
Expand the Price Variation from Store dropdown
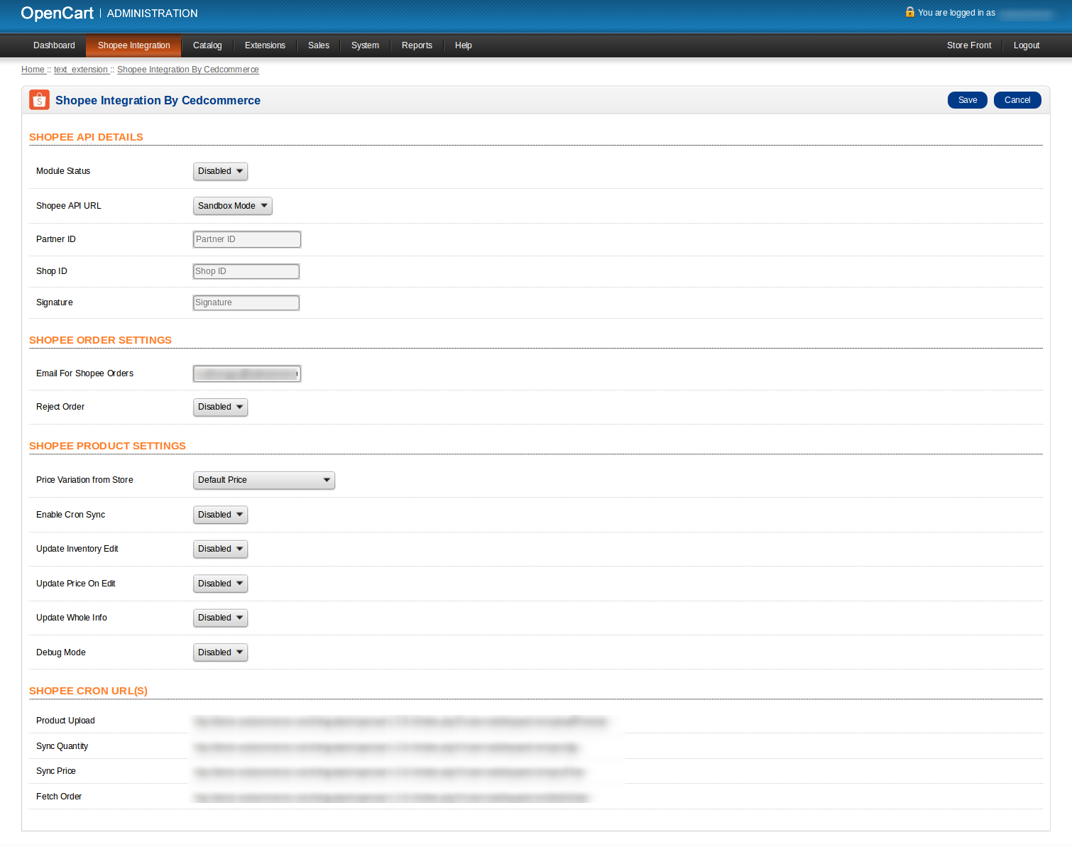(x=263, y=480)
